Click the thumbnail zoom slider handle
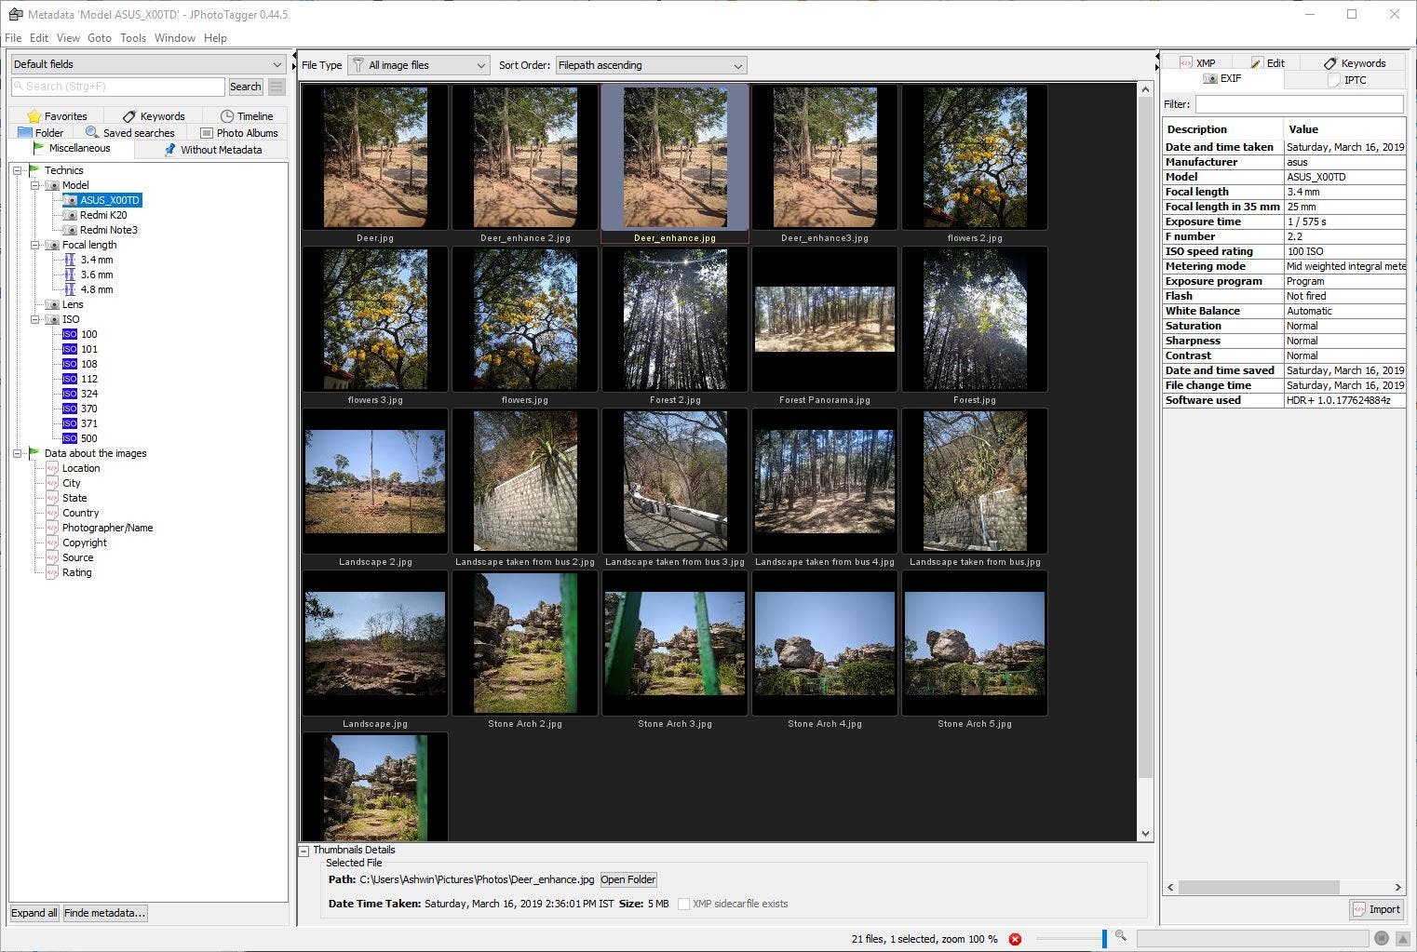Image resolution: width=1417 pixels, height=952 pixels. [1104, 938]
